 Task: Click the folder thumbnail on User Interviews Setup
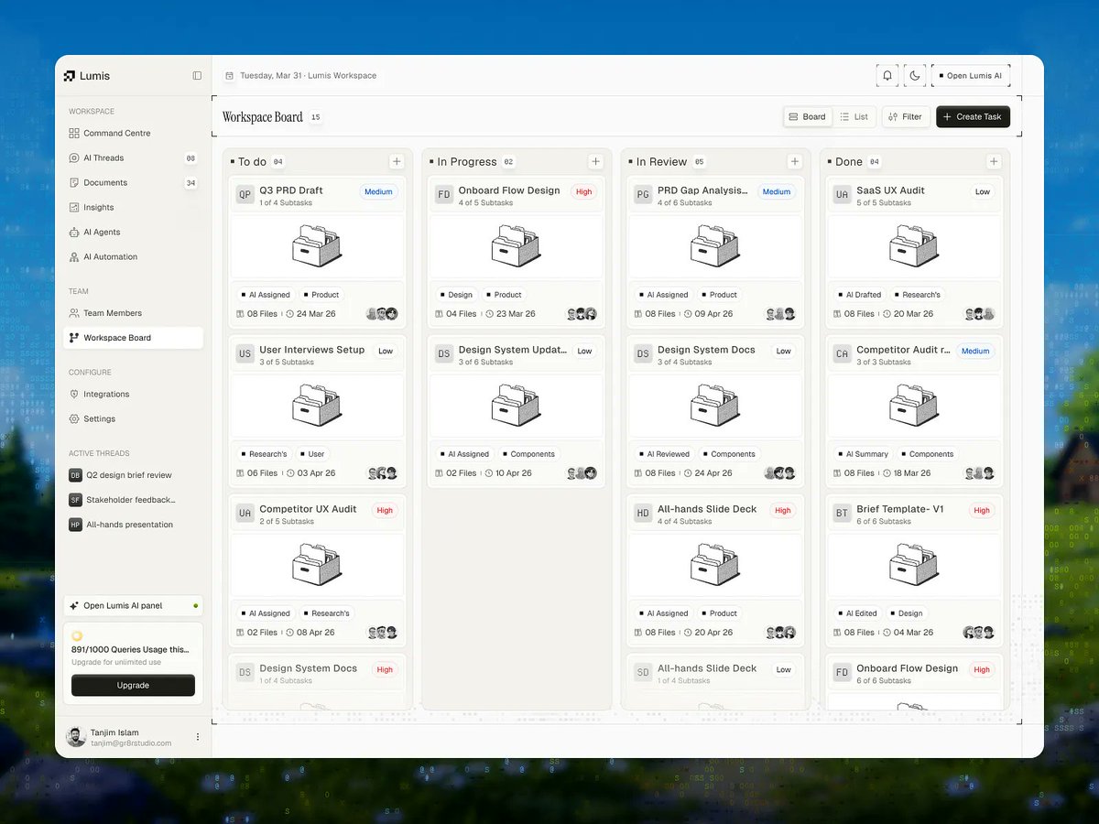(316, 407)
